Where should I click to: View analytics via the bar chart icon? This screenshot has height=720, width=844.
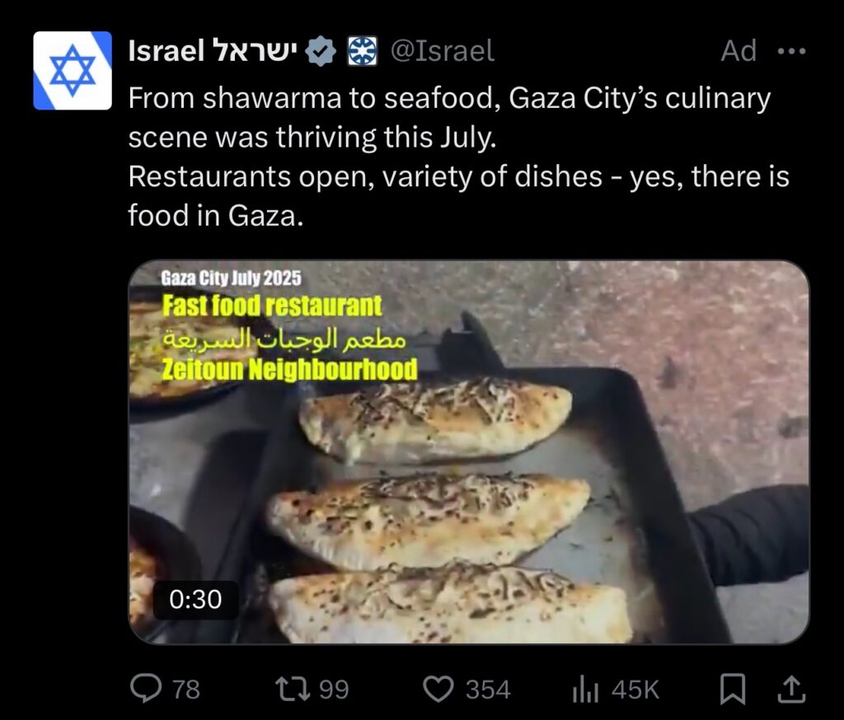pyautogui.click(x=586, y=690)
